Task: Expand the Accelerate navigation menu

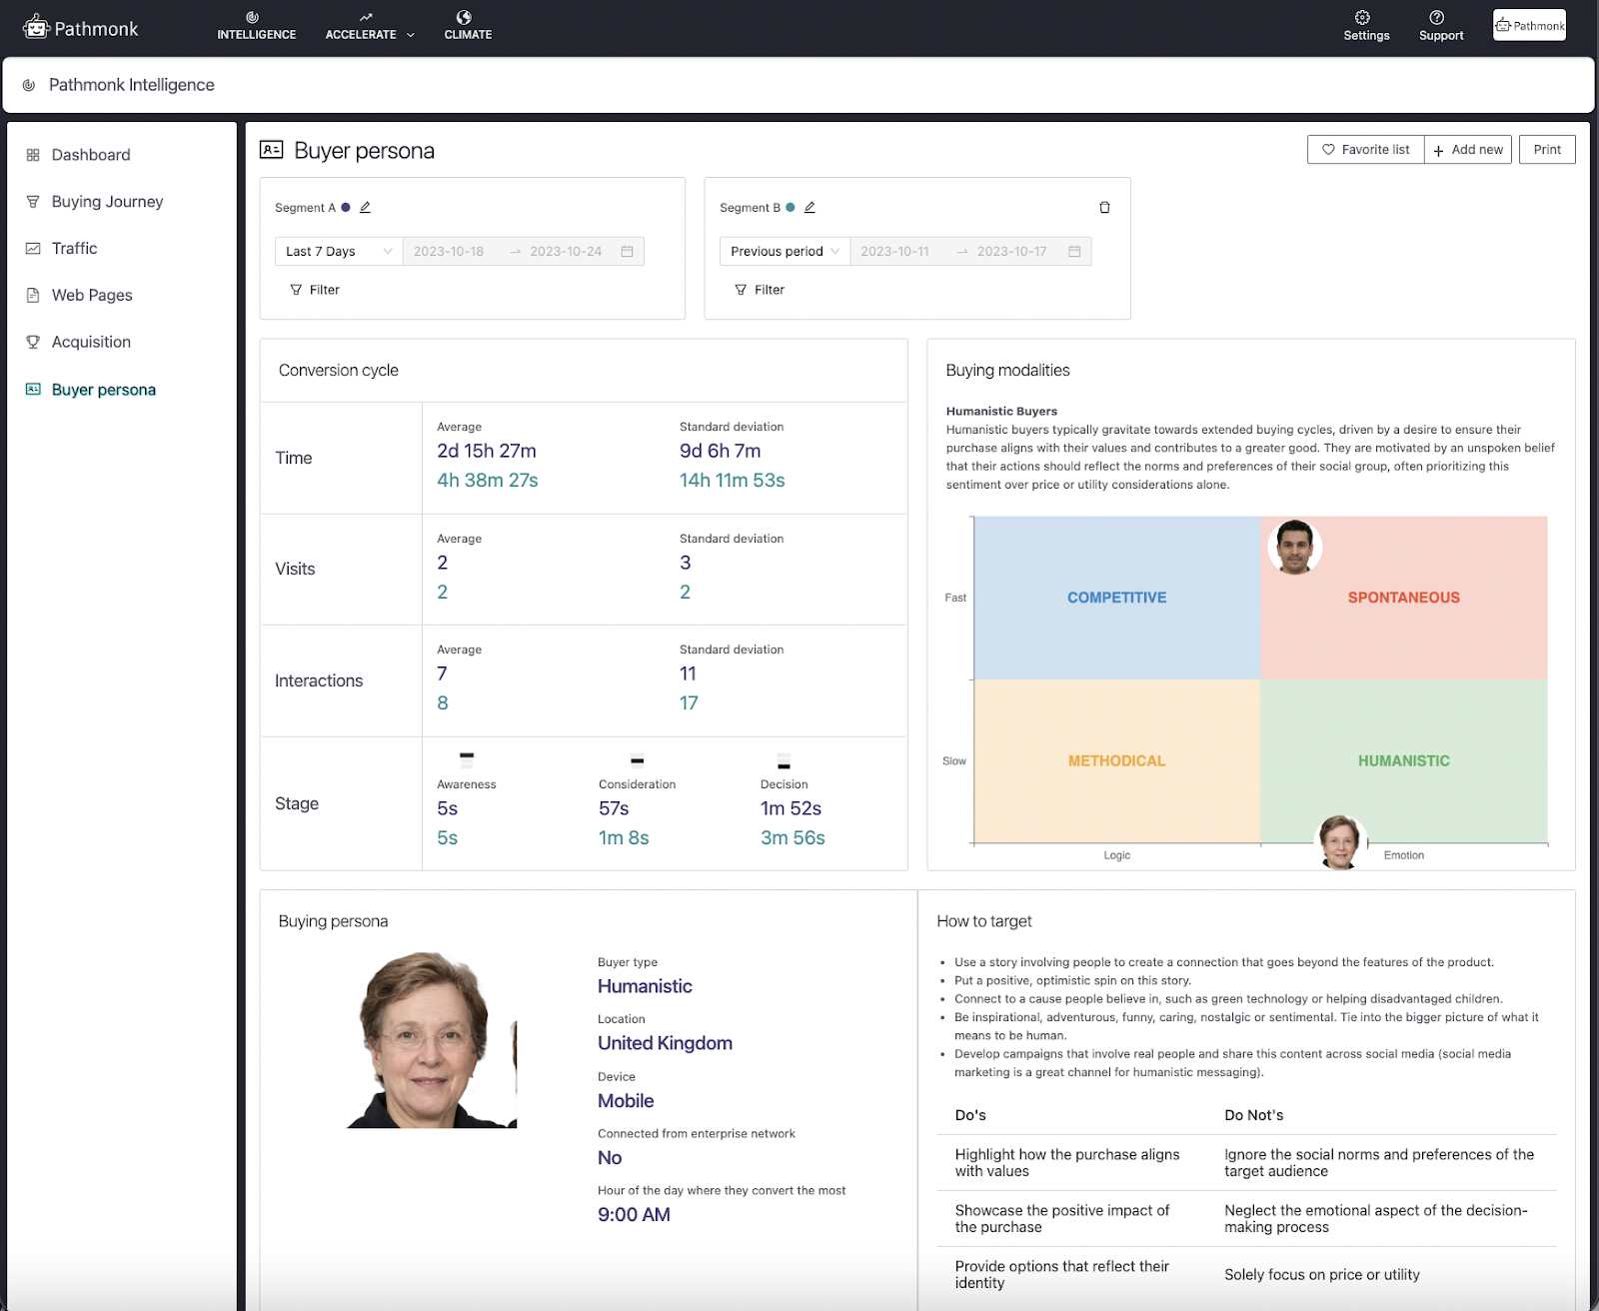Action: click(410, 33)
